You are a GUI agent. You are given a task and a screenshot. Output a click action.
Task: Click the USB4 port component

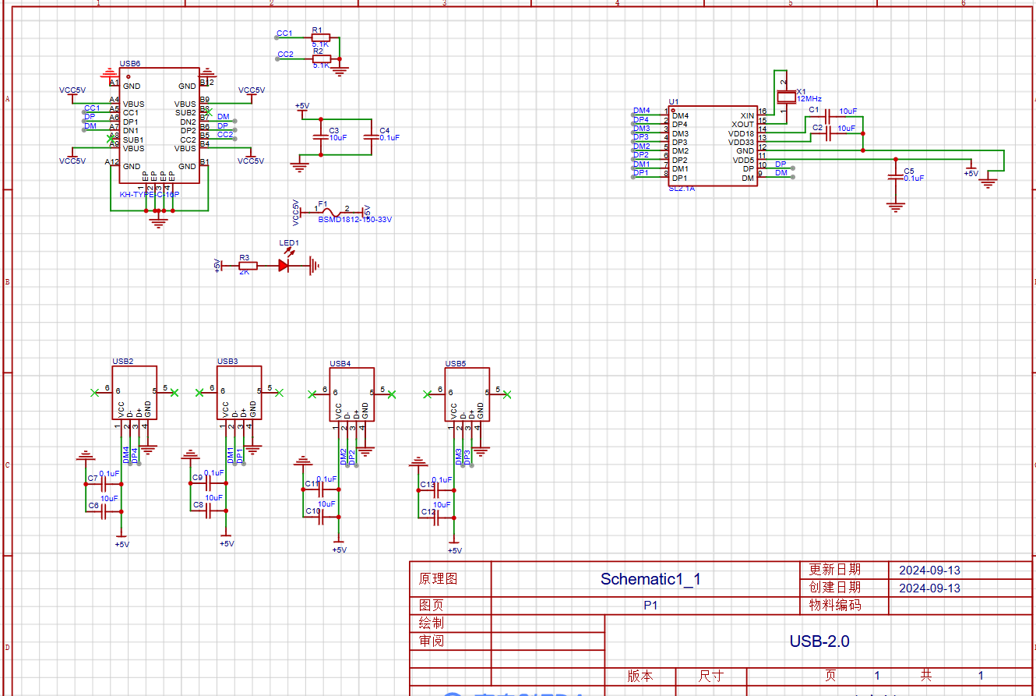(351, 395)
